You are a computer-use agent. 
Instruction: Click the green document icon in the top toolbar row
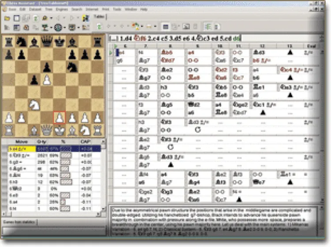35,19
